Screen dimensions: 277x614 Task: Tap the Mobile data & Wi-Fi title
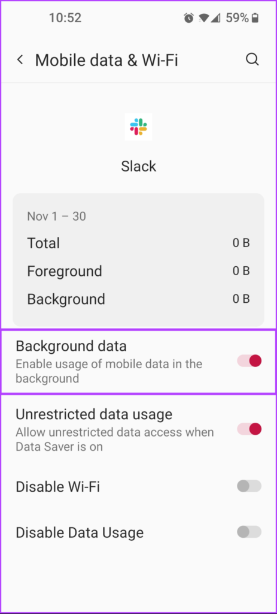(106, 61)
